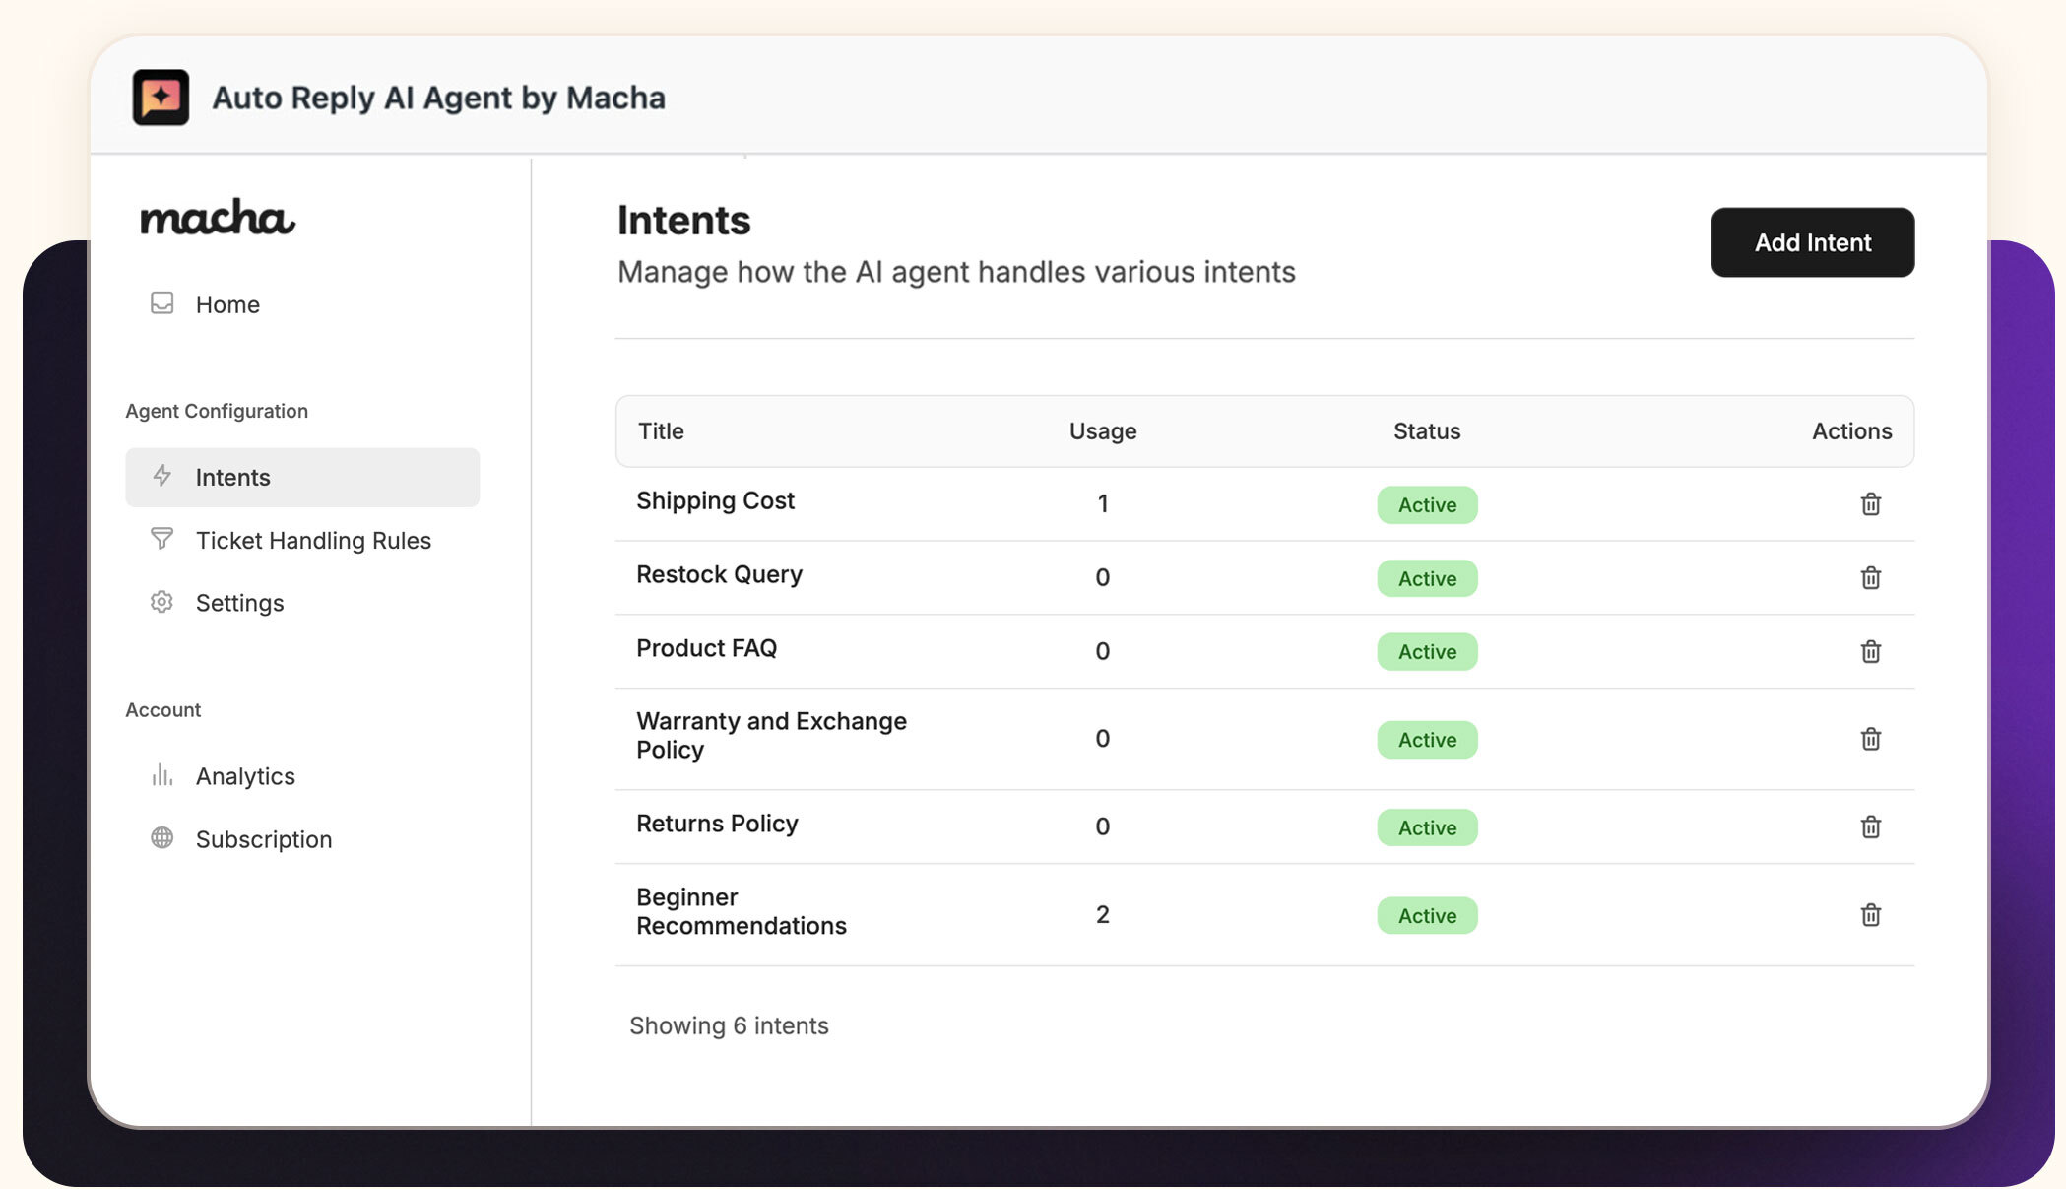Click the trash icon for Restock Query
2066x1189 pixels.
[1870, 578]
